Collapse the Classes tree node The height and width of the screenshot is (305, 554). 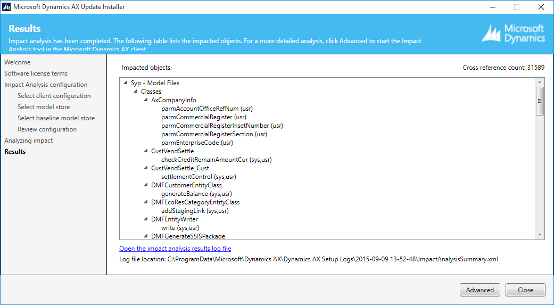point(136,92)
